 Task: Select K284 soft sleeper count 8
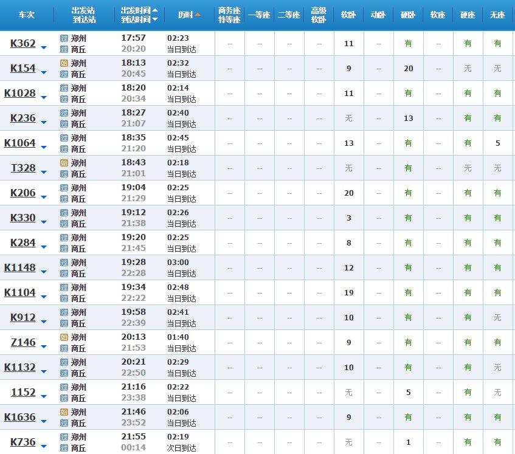coord(349,243)
